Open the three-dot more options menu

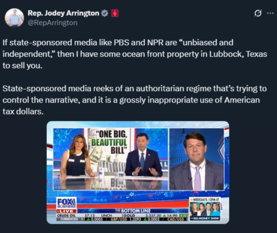(270, 13)
